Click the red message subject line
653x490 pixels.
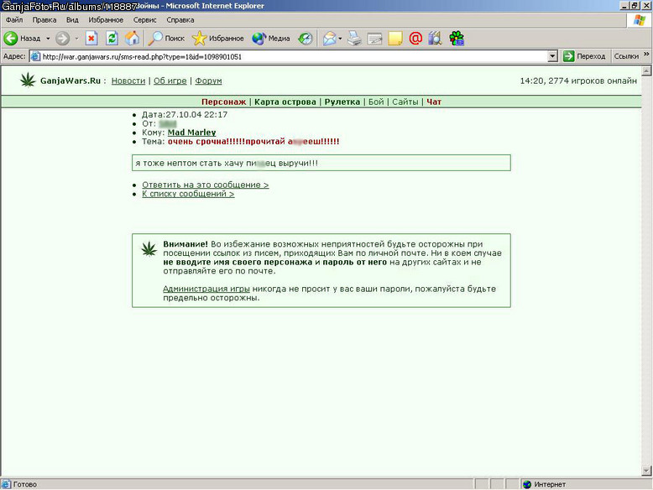(253, 142)
